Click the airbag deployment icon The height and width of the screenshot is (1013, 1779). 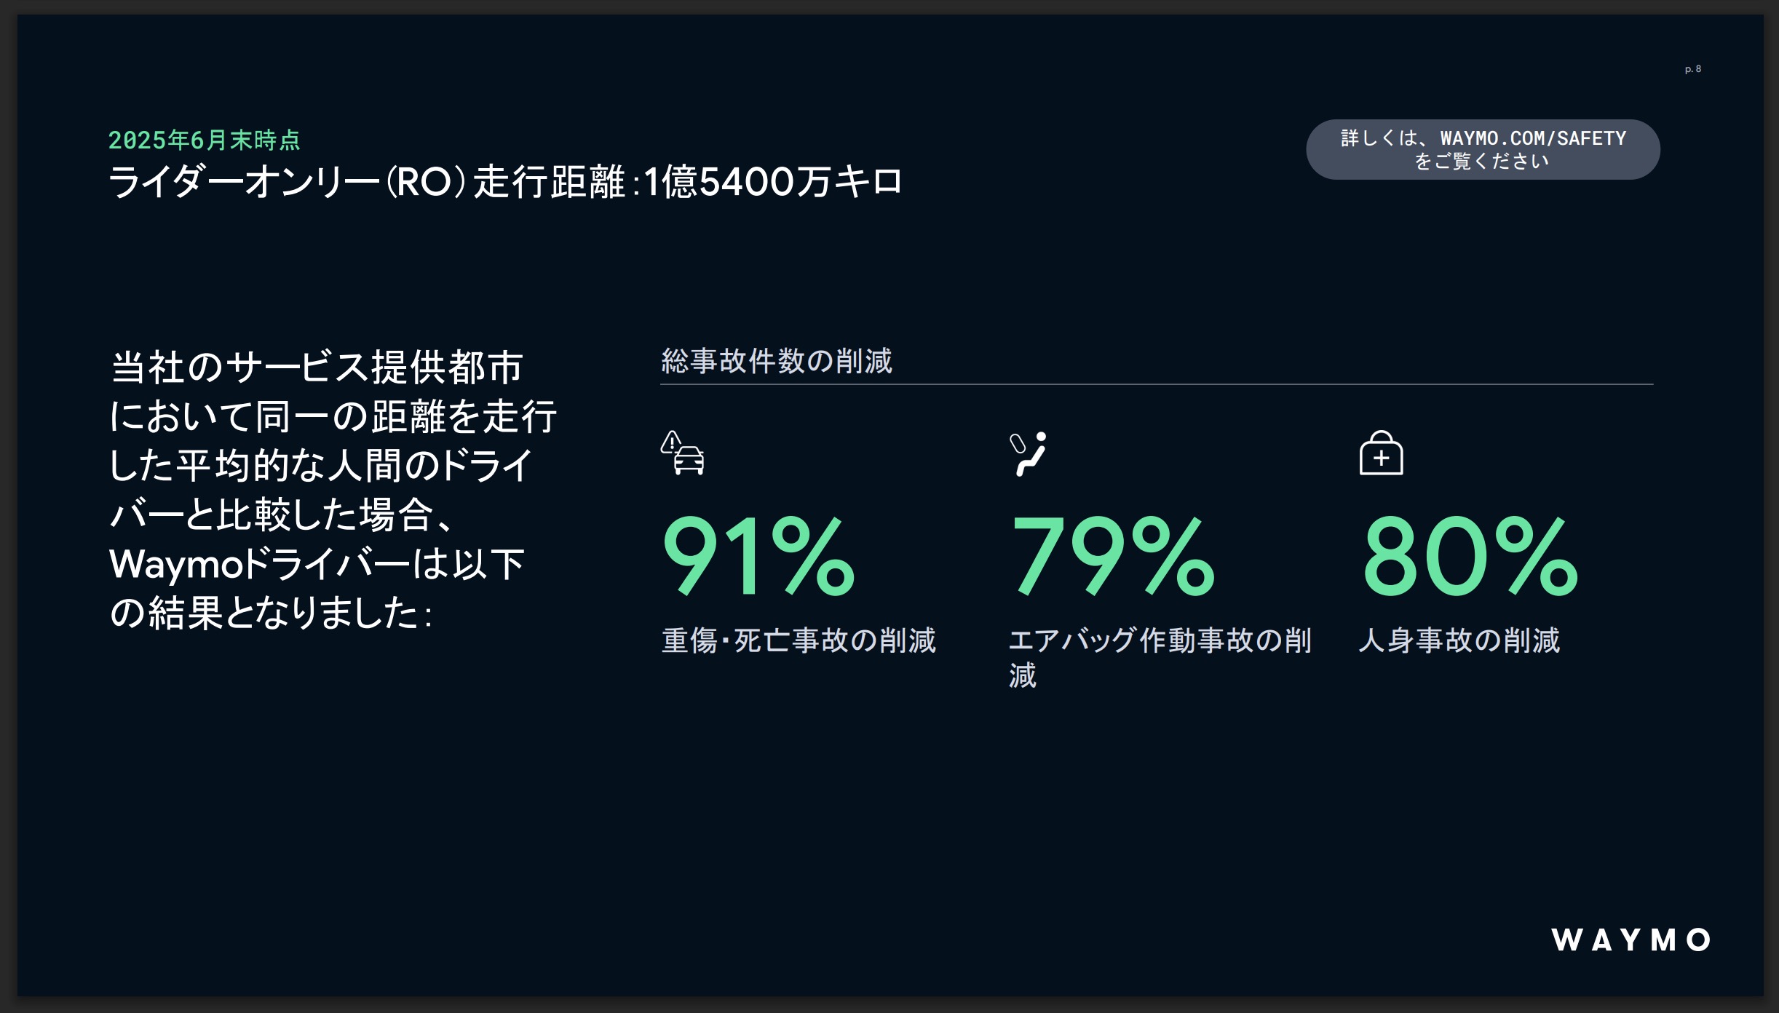click(x=1028, y=453)
